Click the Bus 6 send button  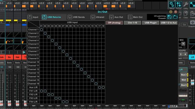click(184, 85)
